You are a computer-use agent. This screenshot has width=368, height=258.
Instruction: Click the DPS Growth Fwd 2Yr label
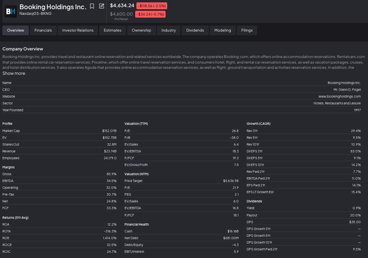click(x=262, y=249)
